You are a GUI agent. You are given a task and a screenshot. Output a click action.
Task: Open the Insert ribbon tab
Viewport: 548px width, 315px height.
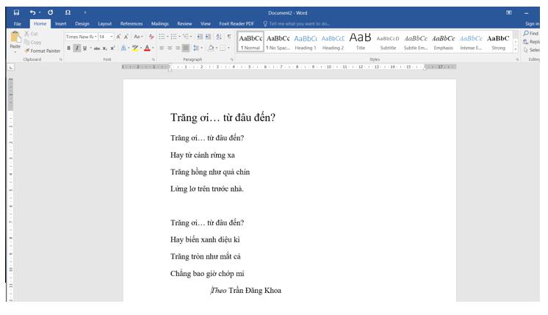[x=60, y=23]
